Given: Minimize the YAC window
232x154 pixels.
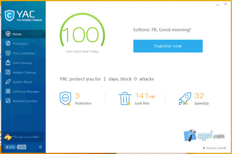Looking at the screenshot, I should coord(218,4).
